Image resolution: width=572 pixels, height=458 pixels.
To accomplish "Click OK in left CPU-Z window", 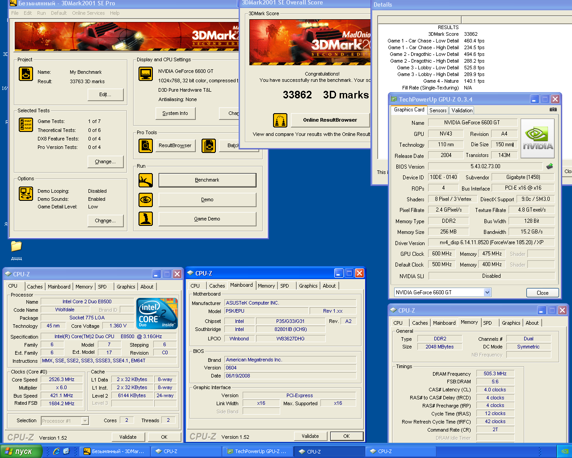I will point(164,437).
